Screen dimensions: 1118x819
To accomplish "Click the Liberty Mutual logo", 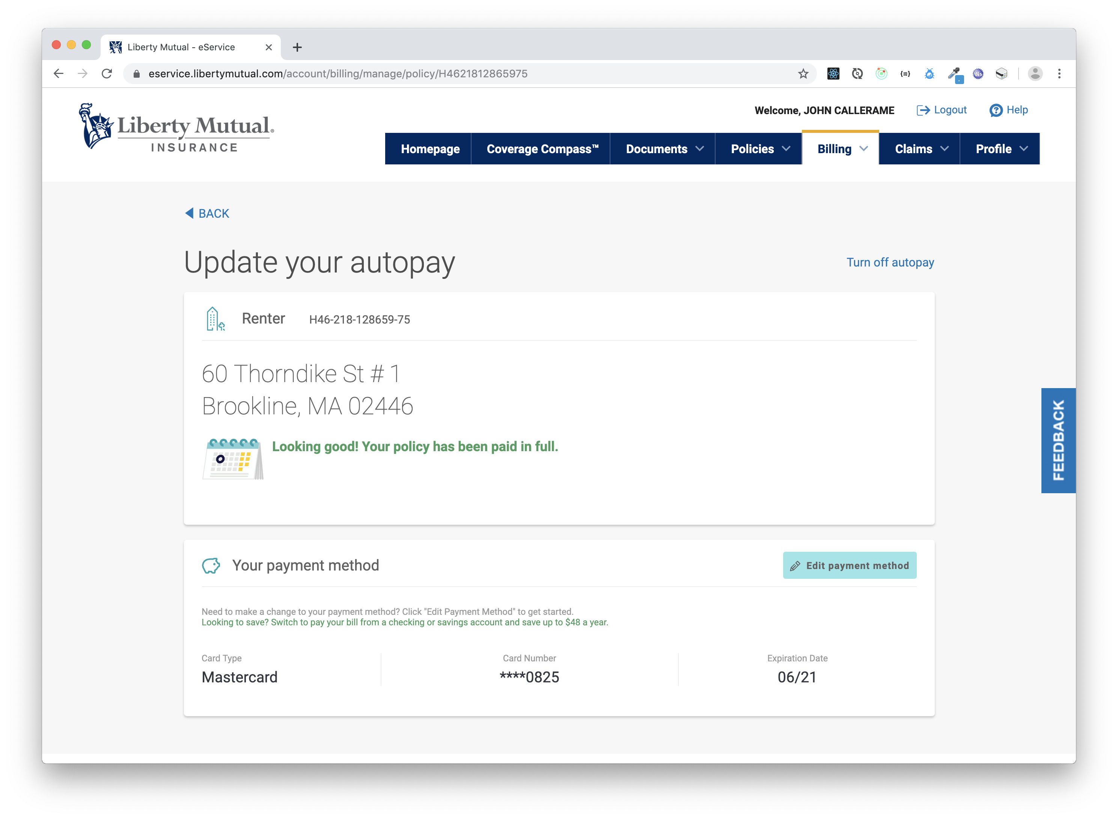I will click(x=175, y=128).
